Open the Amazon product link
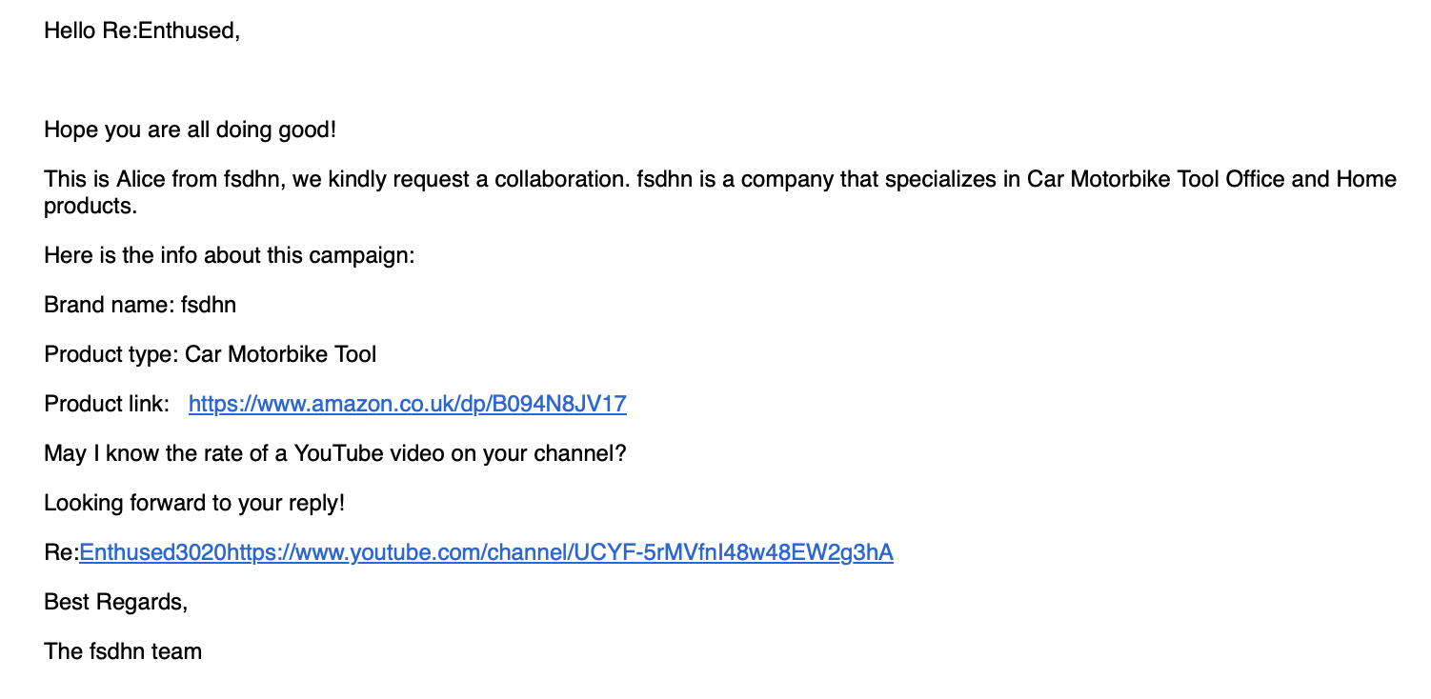Screen dimensions: 1431x699 point(407,404)
